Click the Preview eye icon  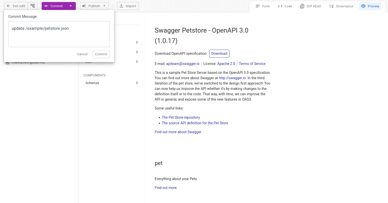point(363,6)
